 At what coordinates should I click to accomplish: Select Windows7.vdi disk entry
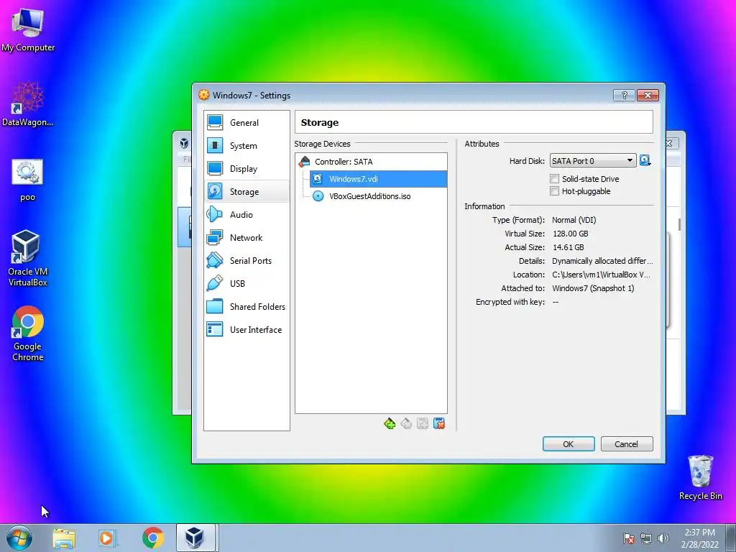tap(378, 179)
